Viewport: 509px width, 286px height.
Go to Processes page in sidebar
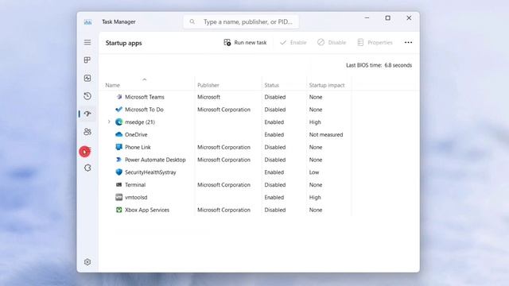87,60
